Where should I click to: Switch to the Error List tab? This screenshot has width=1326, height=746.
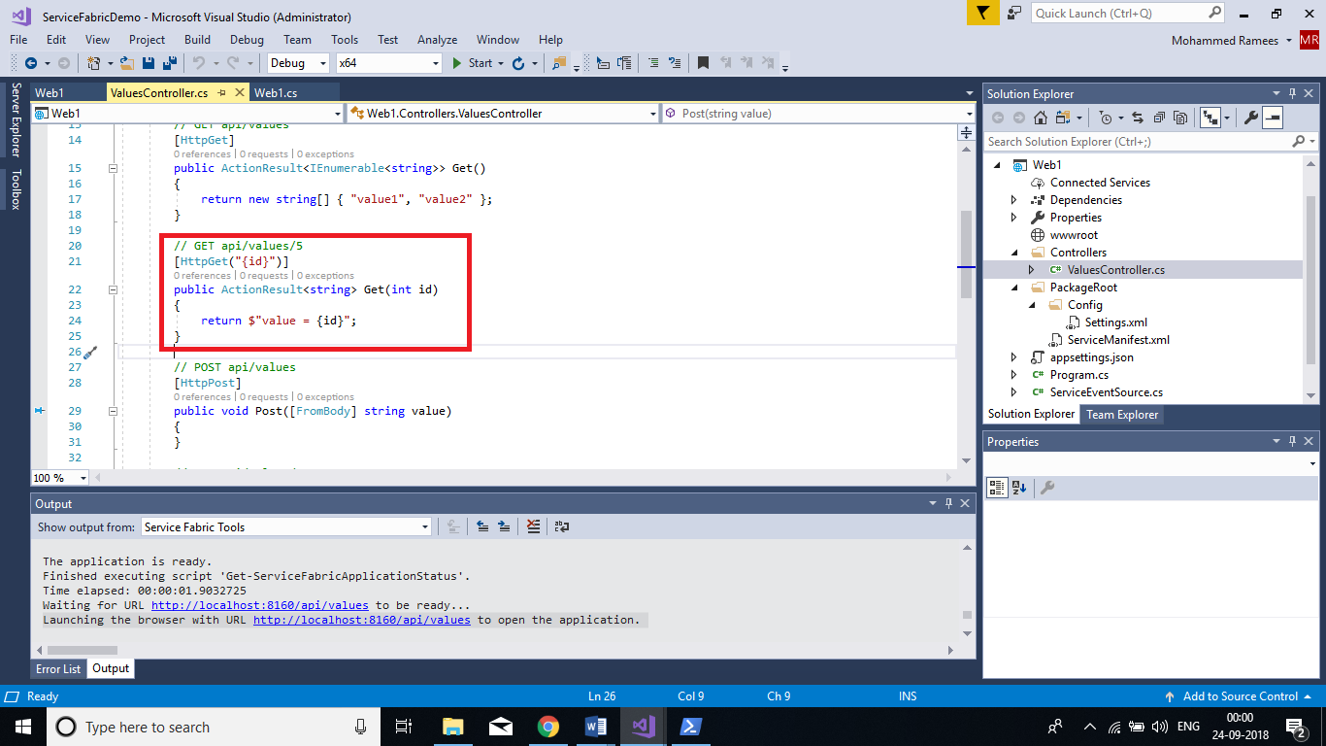(x=58, y=668)
